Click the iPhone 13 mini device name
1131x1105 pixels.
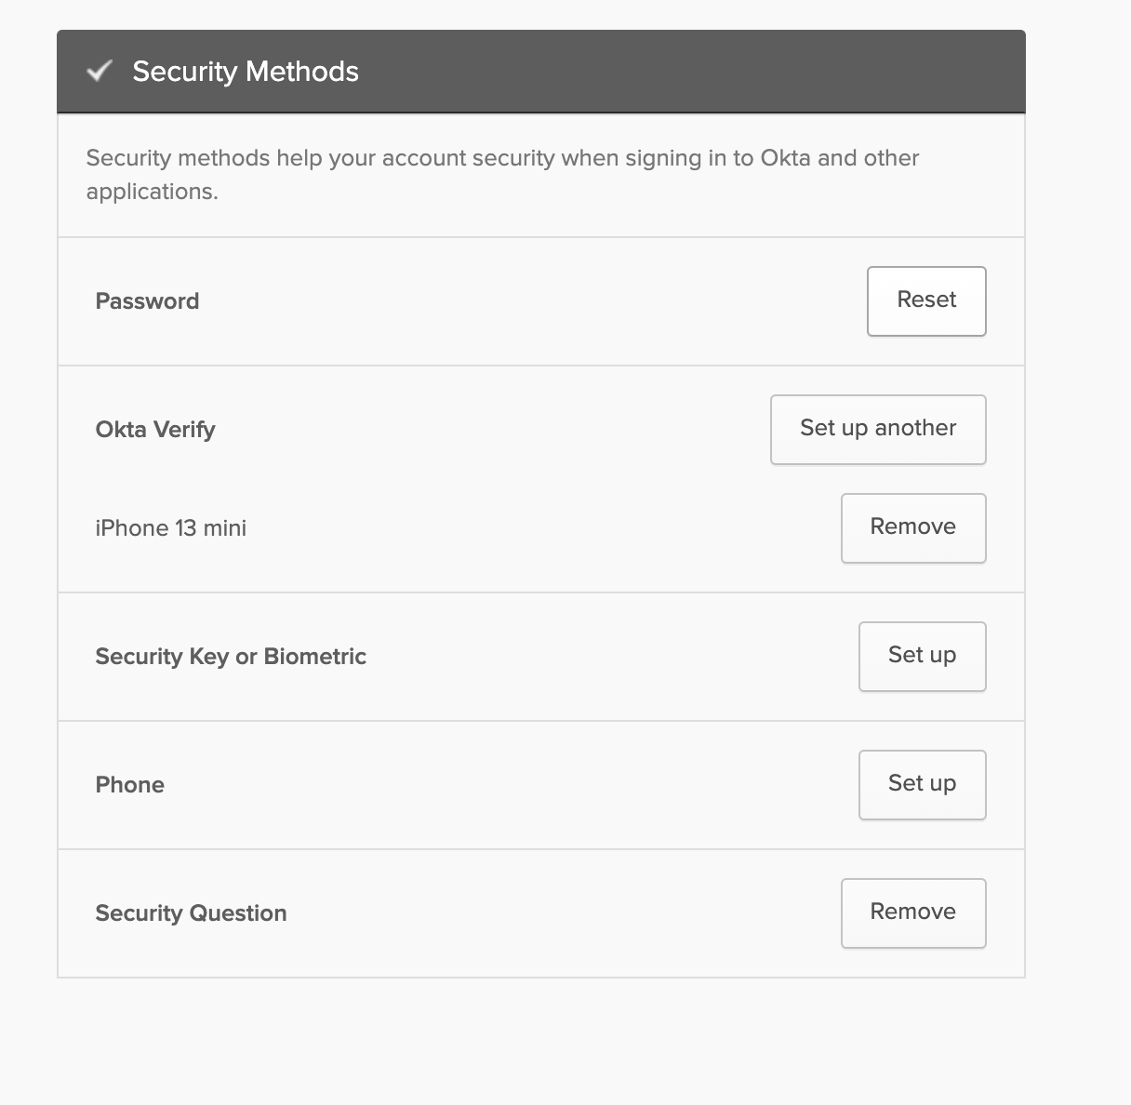pos(171,528)
